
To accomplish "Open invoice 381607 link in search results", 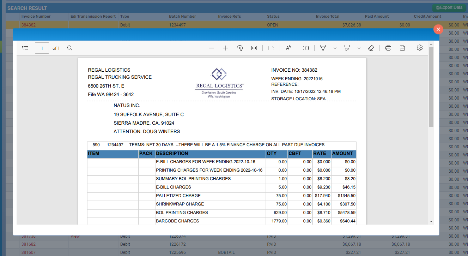I will (29, 252).
